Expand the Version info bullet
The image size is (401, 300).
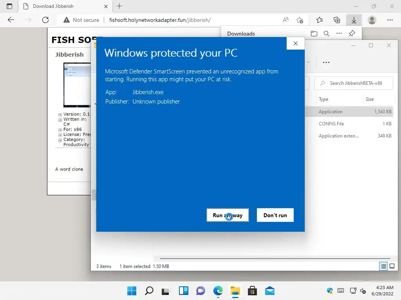[x=60, y=114]
